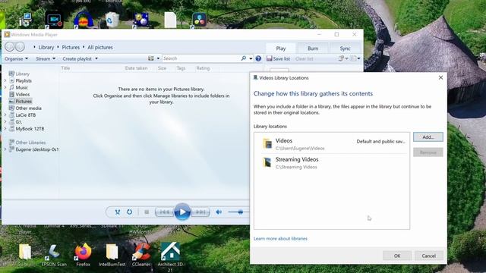The image size is (486, 273).
Task: Click OK in Videos Library Locations dialog
Action: 397,256
